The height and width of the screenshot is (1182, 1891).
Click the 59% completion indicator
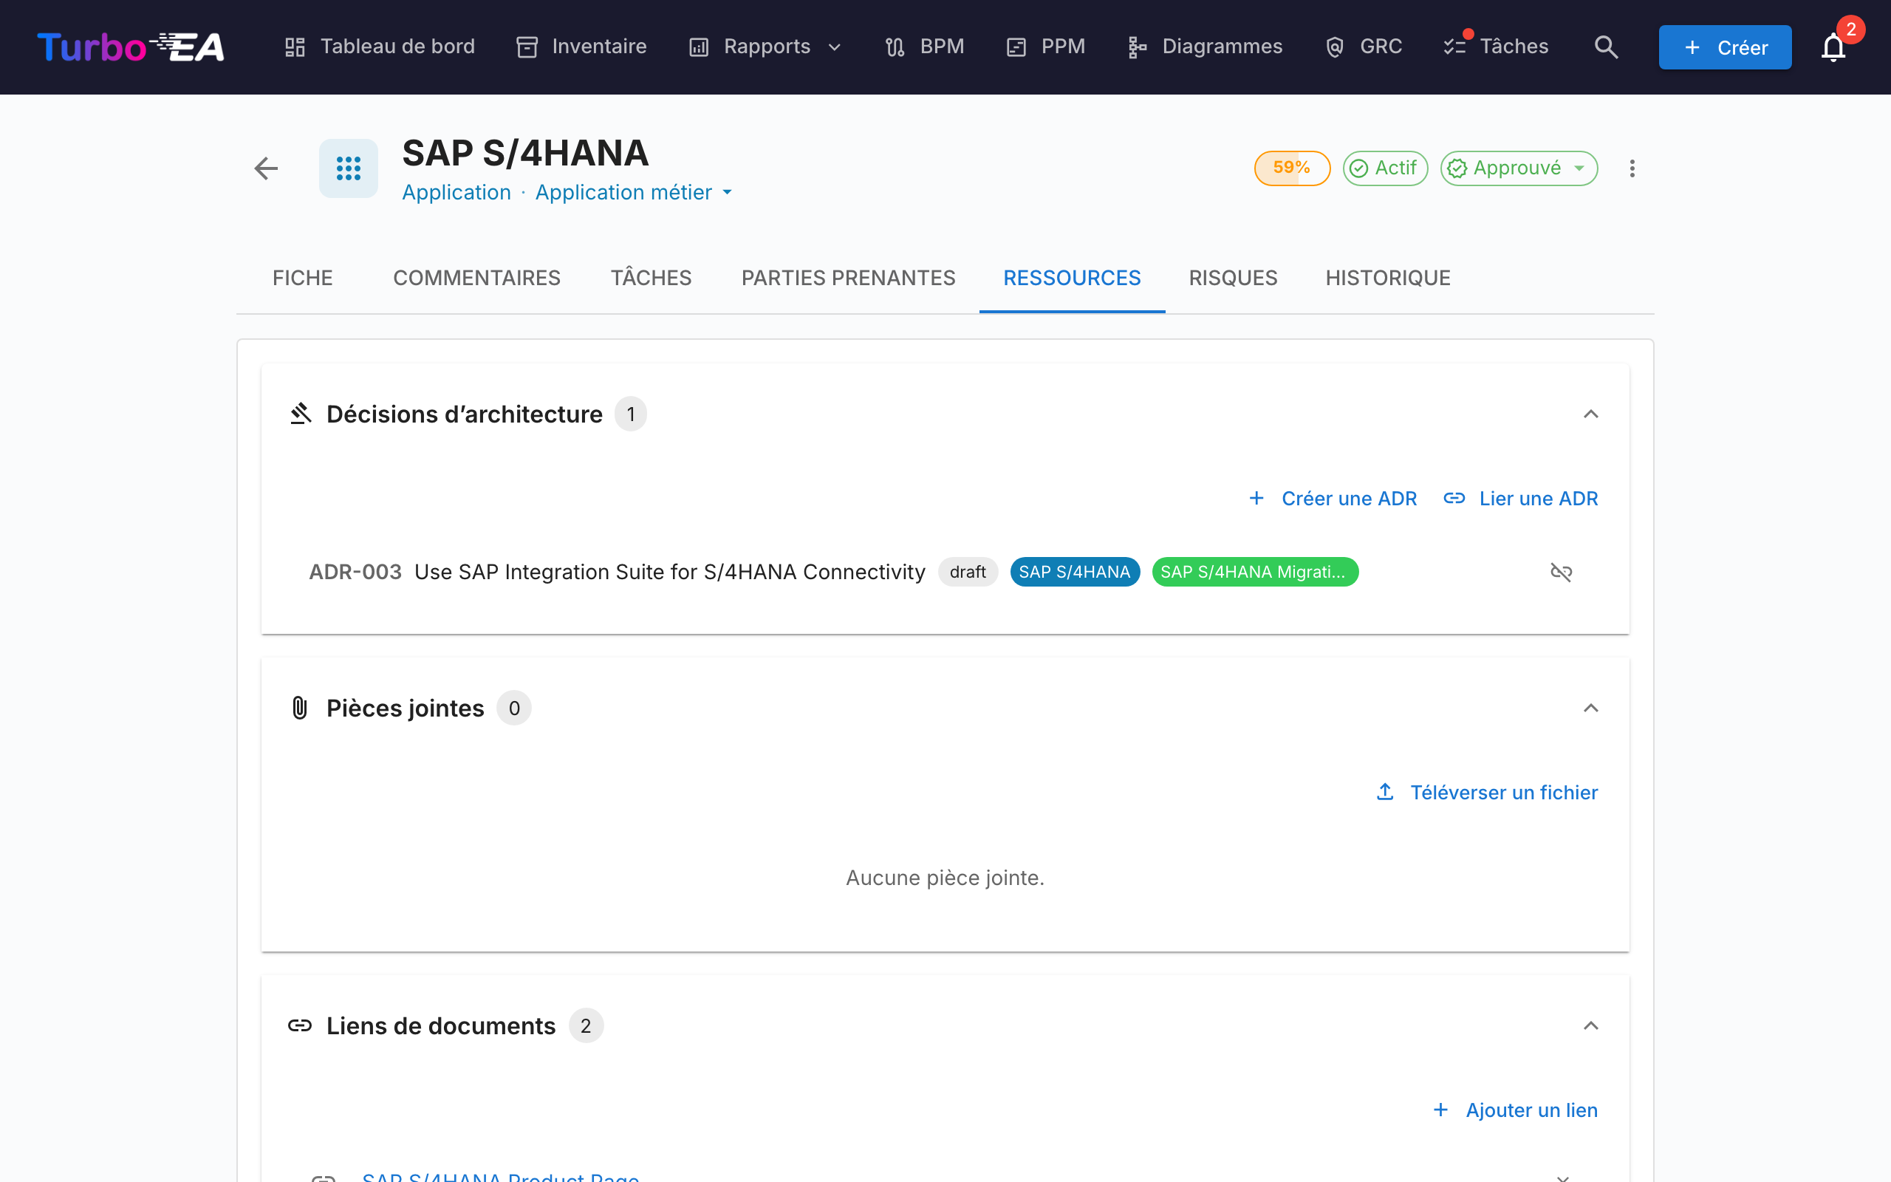click(1292, 168)
